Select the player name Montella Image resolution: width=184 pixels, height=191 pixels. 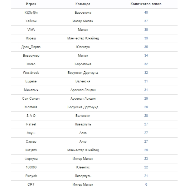[31, 107]
